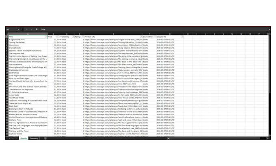Screen dimensions: 276x166
Task: Select column C header
Action: click(67, 34)
